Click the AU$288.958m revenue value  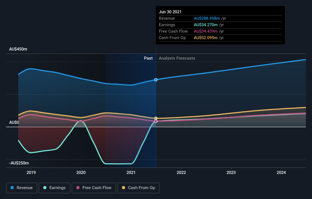click(x=207, y=18)
